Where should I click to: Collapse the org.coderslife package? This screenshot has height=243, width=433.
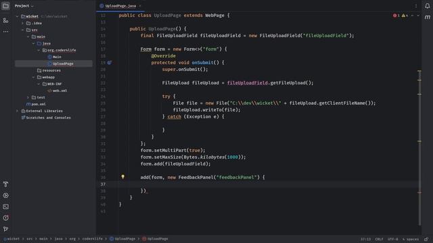click(39, 50)
